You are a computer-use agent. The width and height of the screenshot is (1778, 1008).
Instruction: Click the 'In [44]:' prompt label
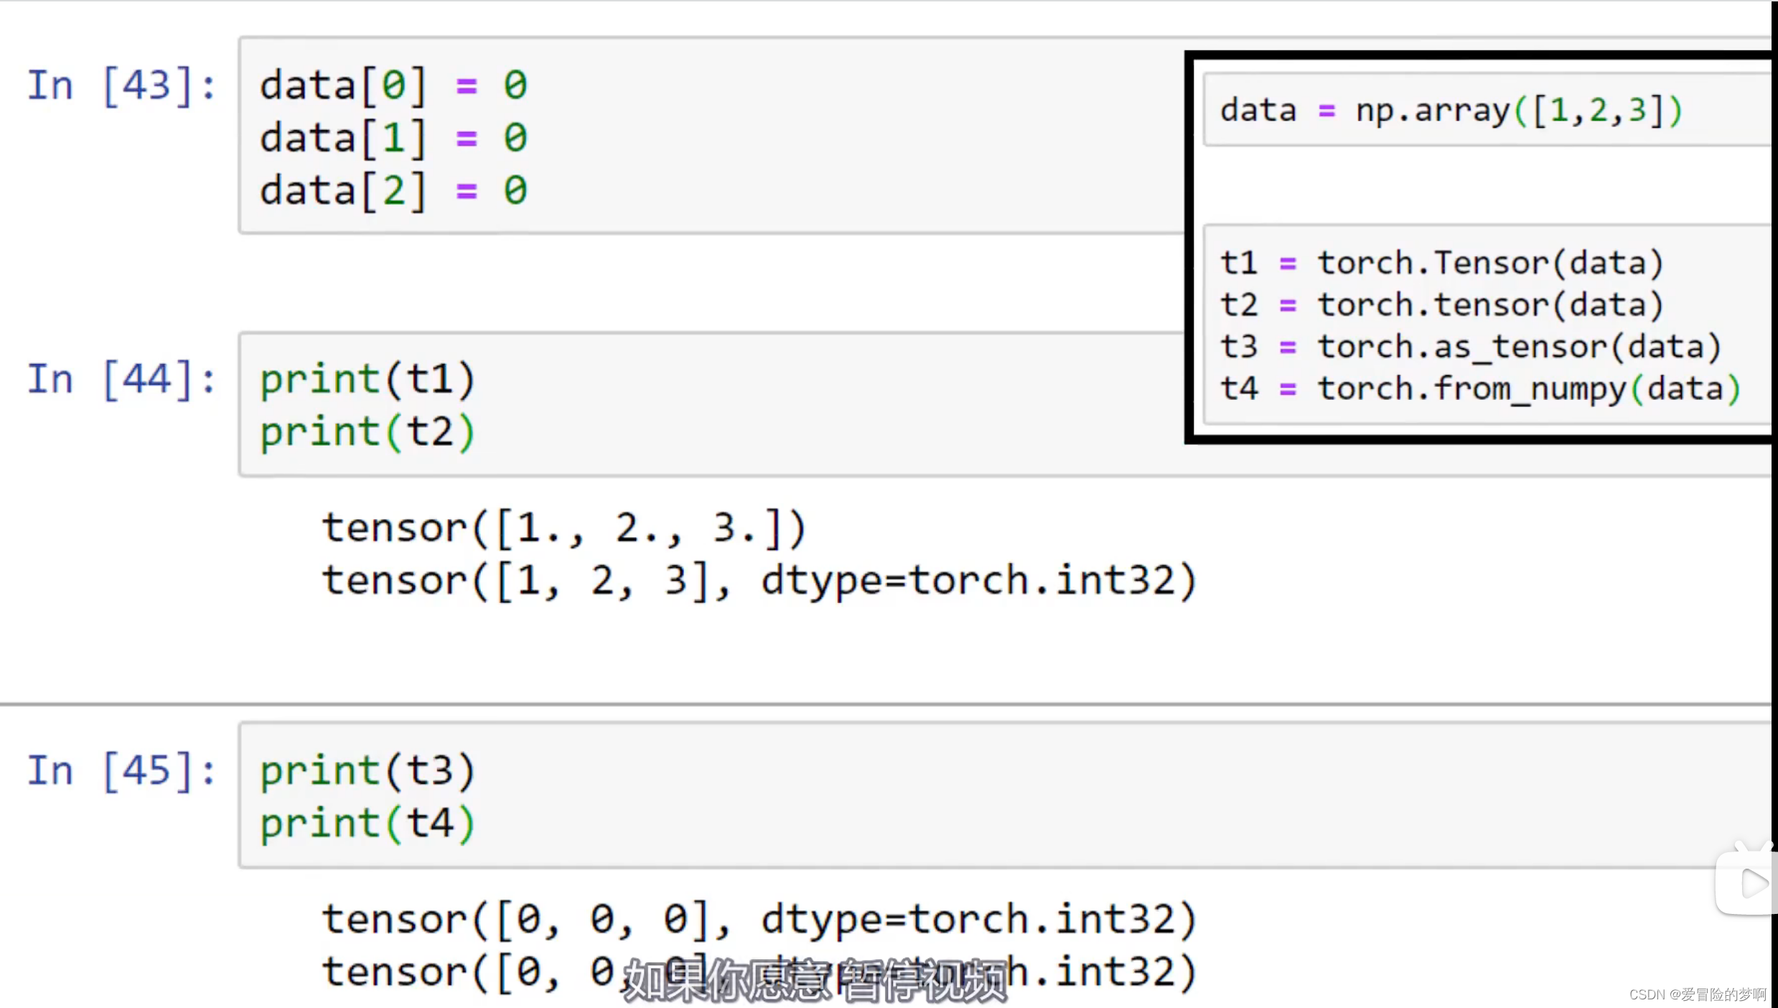tap(121, 379)
